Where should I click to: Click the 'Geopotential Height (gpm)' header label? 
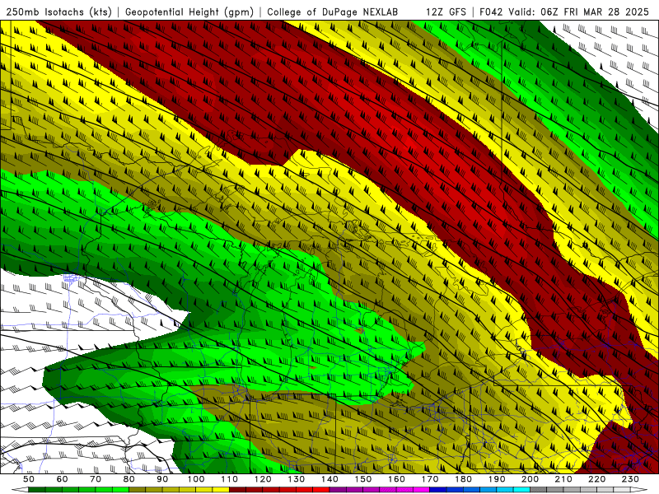coord(189,12)
